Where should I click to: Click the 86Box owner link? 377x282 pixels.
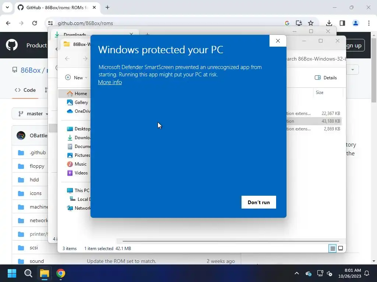tap(31, 70)
